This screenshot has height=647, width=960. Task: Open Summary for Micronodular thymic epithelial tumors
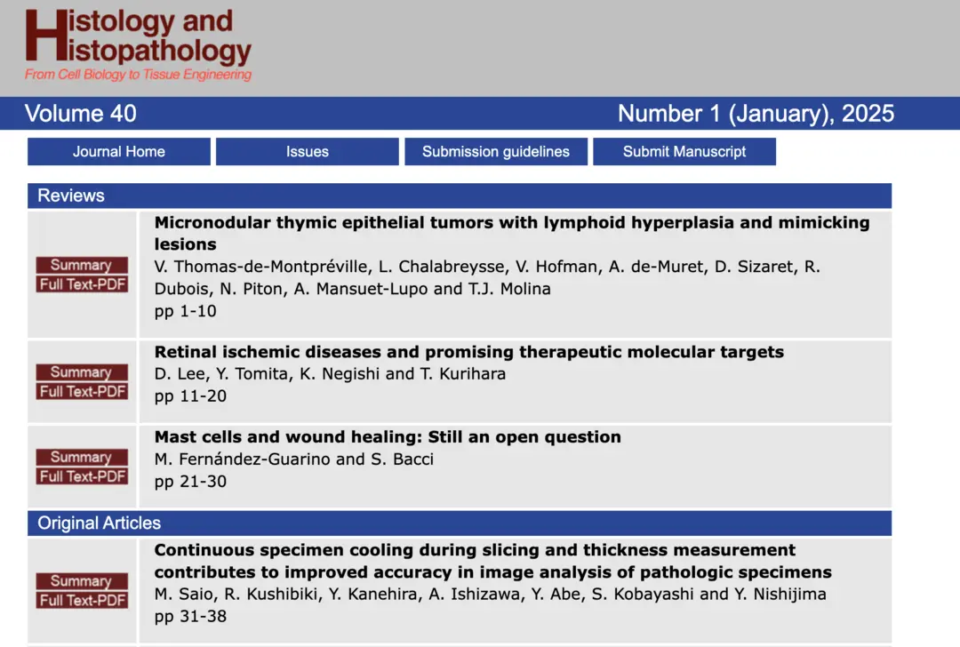coord(82,265)
